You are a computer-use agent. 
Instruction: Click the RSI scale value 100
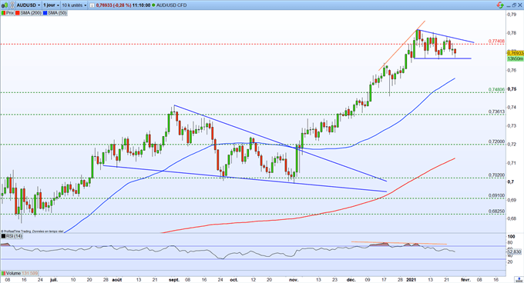click(511, 236)
